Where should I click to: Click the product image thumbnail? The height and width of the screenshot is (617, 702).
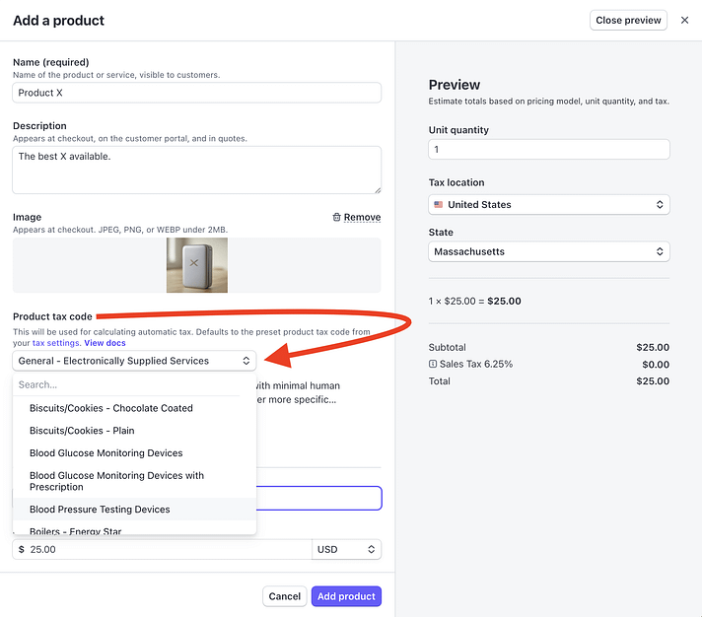point(196,265)
